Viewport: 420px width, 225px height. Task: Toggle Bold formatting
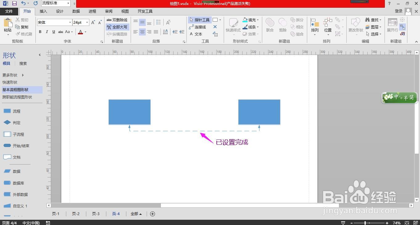click(x=40, y=32)
